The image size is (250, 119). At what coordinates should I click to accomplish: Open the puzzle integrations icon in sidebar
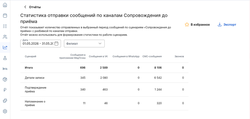click(x=5, y=101)
